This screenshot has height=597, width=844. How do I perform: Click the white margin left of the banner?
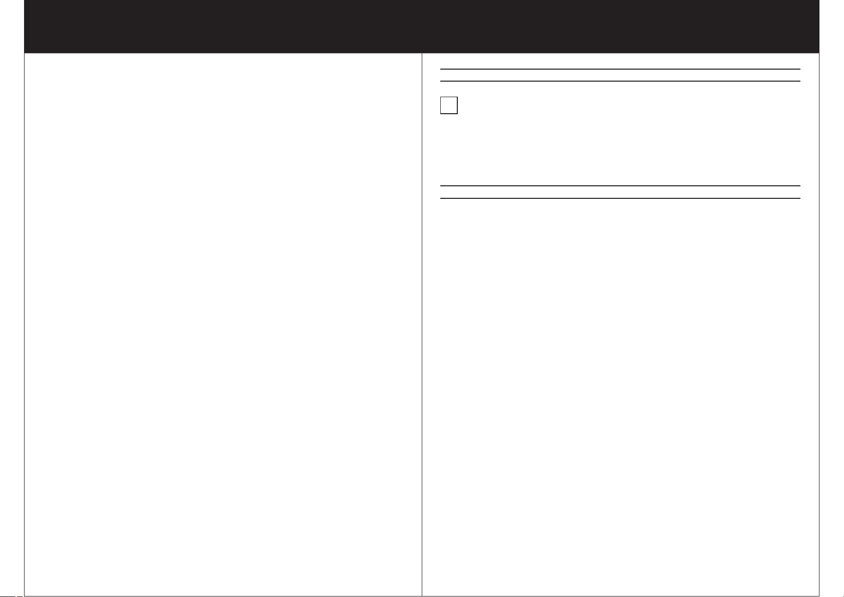(12, 27)
